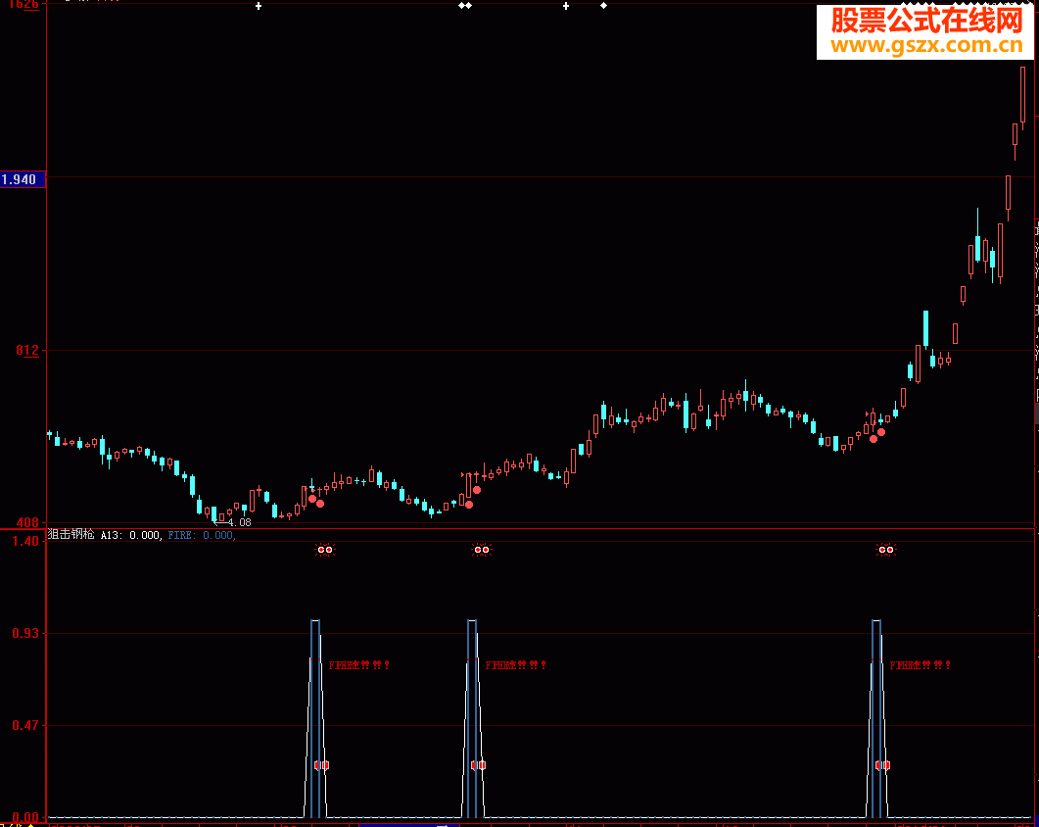Viewport: 1039px width, 827px height.
Task: Click red hexagon marker on third FIRE spike
Action: tap(882, 765)
